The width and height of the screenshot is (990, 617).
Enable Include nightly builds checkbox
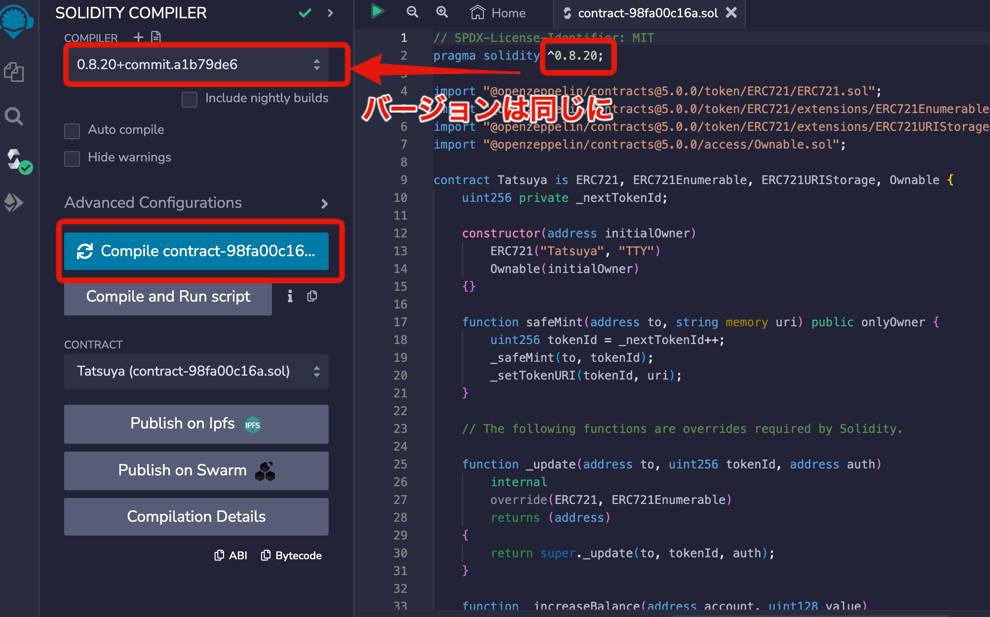pyautogui.click(x=190, y=99)
